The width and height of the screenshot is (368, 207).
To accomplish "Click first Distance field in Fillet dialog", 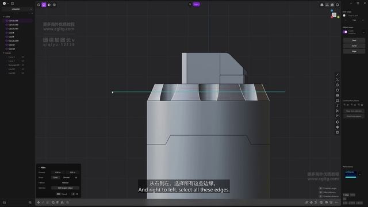I will pyautogui.click(x=58, y=172).
